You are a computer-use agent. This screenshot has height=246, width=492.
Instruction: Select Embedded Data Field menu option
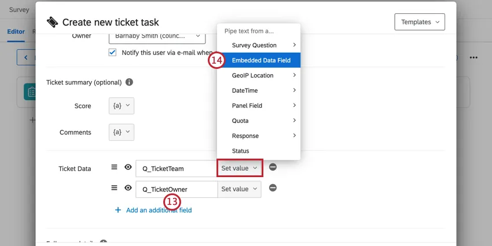(261, 60)
